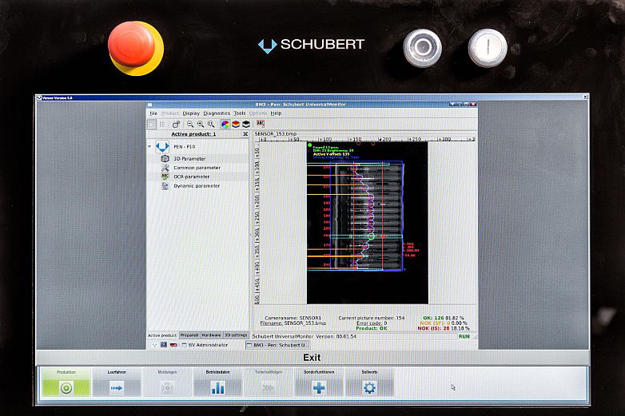
Task: Click the Filename: SENSOR_153.bmp text
Action: [x=293, y=323]
